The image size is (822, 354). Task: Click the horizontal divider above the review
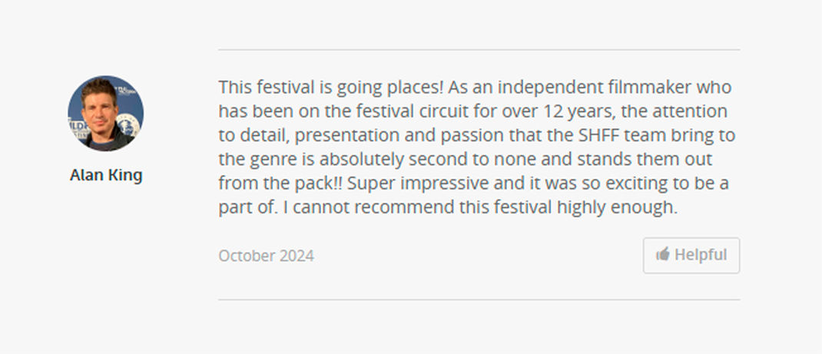479,50
